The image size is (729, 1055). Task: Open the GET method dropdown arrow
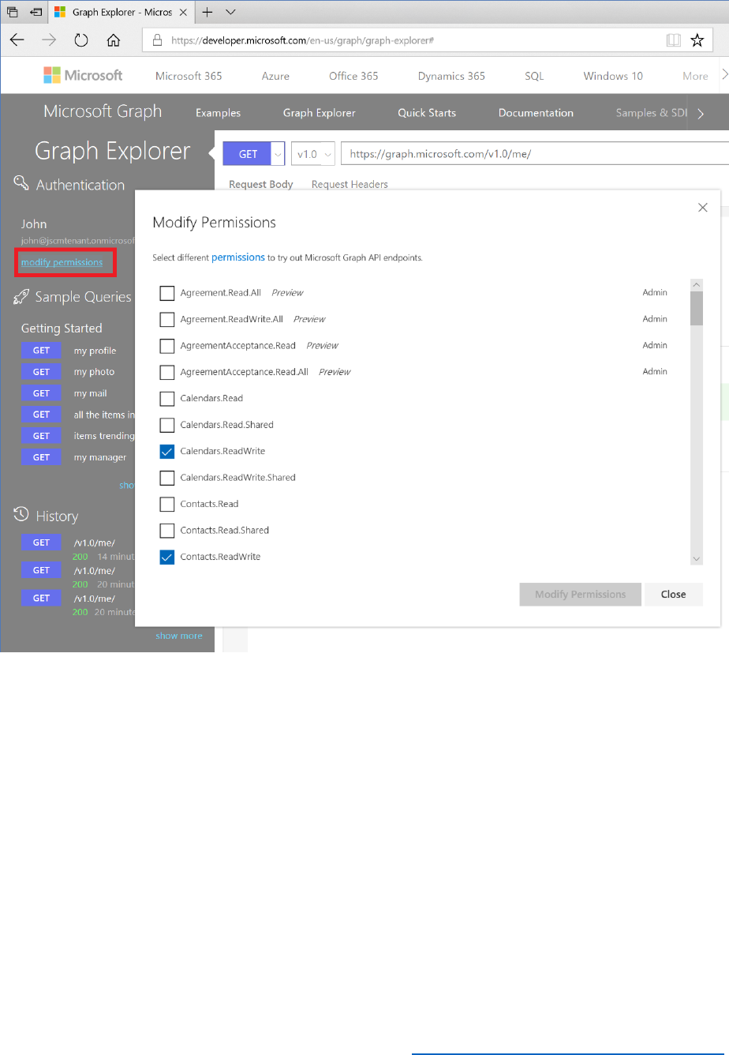278,154
